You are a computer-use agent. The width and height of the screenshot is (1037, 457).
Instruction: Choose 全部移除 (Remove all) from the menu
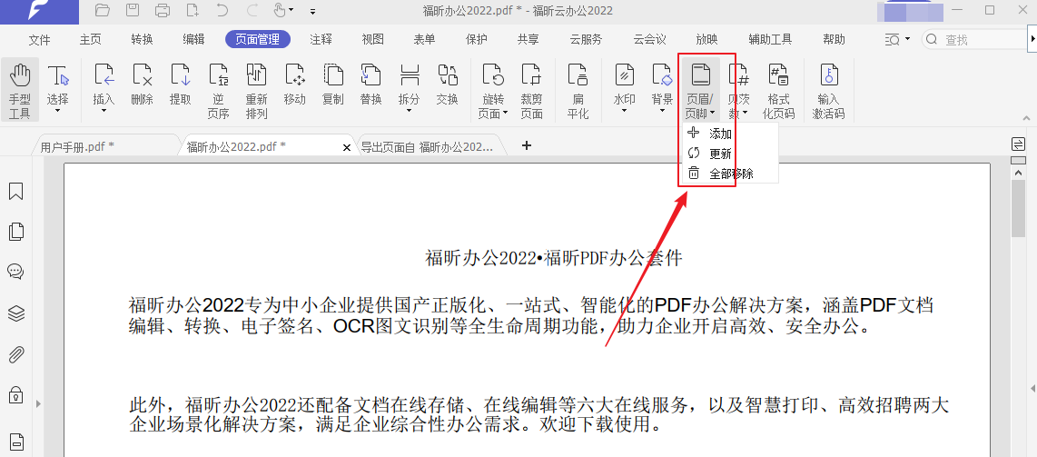tap(730, 174)
